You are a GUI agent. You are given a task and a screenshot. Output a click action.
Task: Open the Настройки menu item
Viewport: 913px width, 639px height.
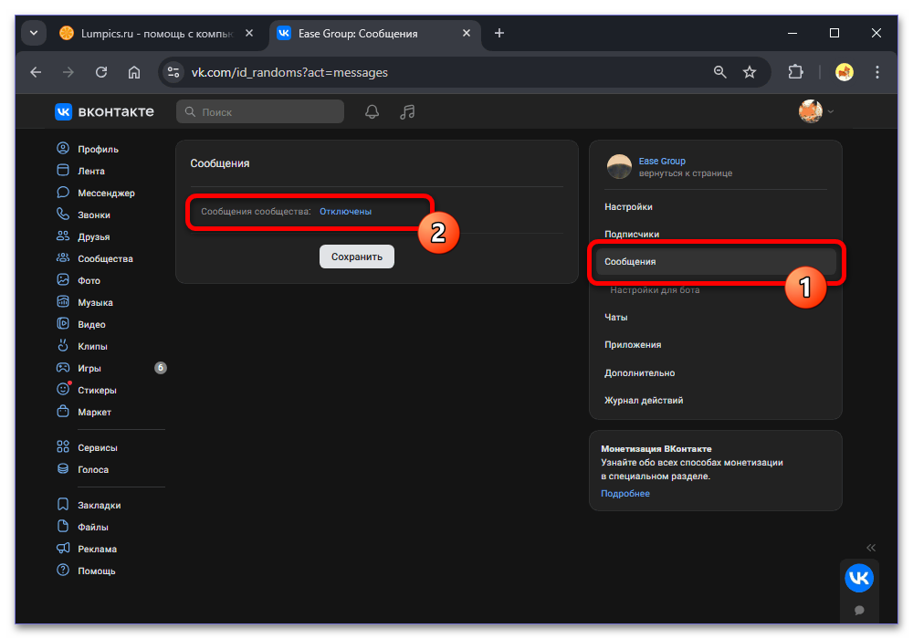point(716,206)
